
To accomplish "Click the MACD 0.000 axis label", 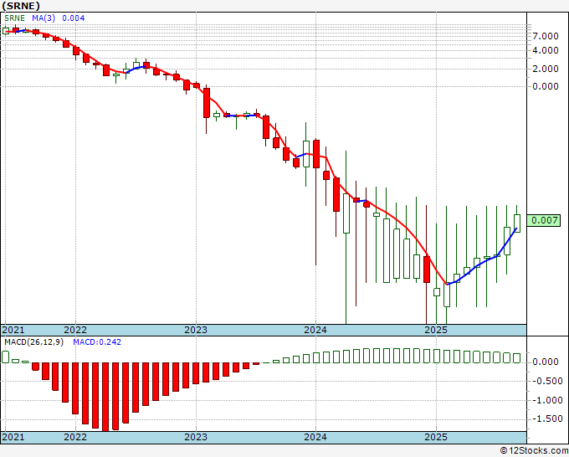I will [x=546, y=362].
